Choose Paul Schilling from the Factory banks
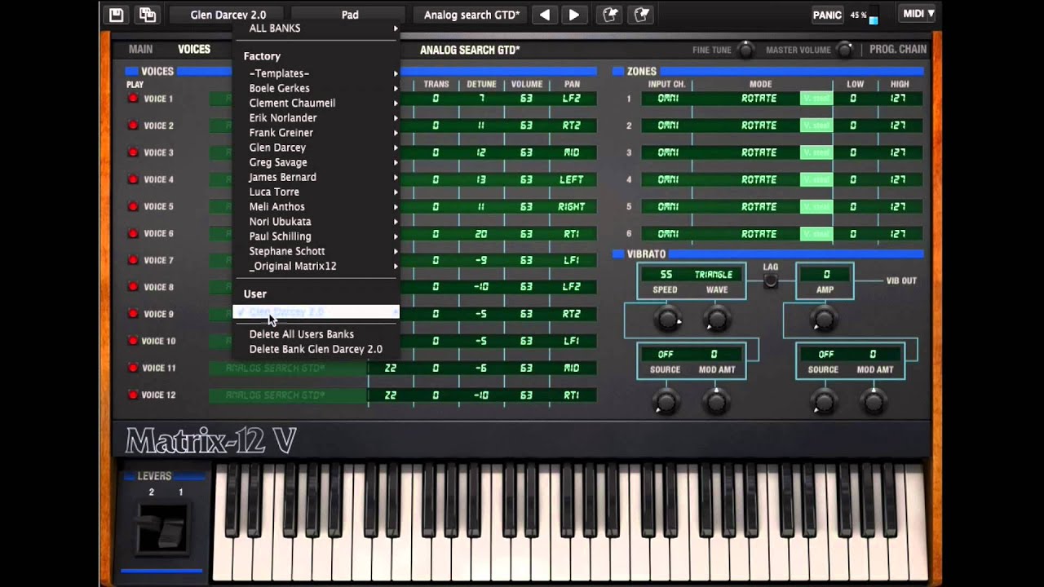The height and width of the screenshot is (587, 1044). pyautogui.click(x=316, y=236)
